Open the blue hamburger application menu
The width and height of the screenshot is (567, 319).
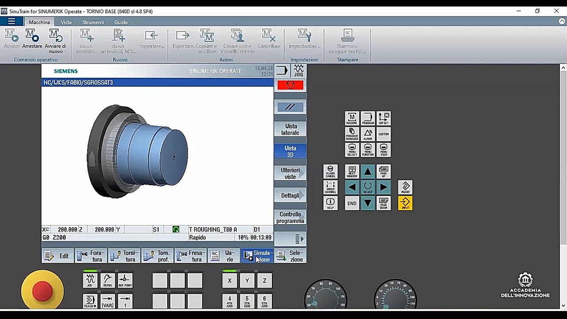tap(12, 21)
